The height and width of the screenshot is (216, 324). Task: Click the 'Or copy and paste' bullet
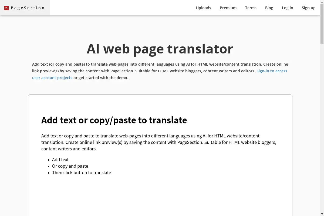(x=70, y=166)
